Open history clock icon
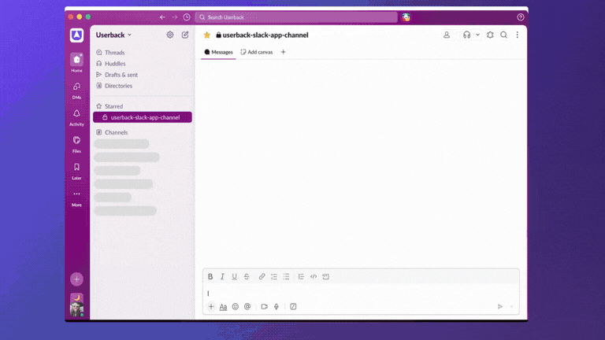Screen dimensions: 605x340 tap(187, 17)
